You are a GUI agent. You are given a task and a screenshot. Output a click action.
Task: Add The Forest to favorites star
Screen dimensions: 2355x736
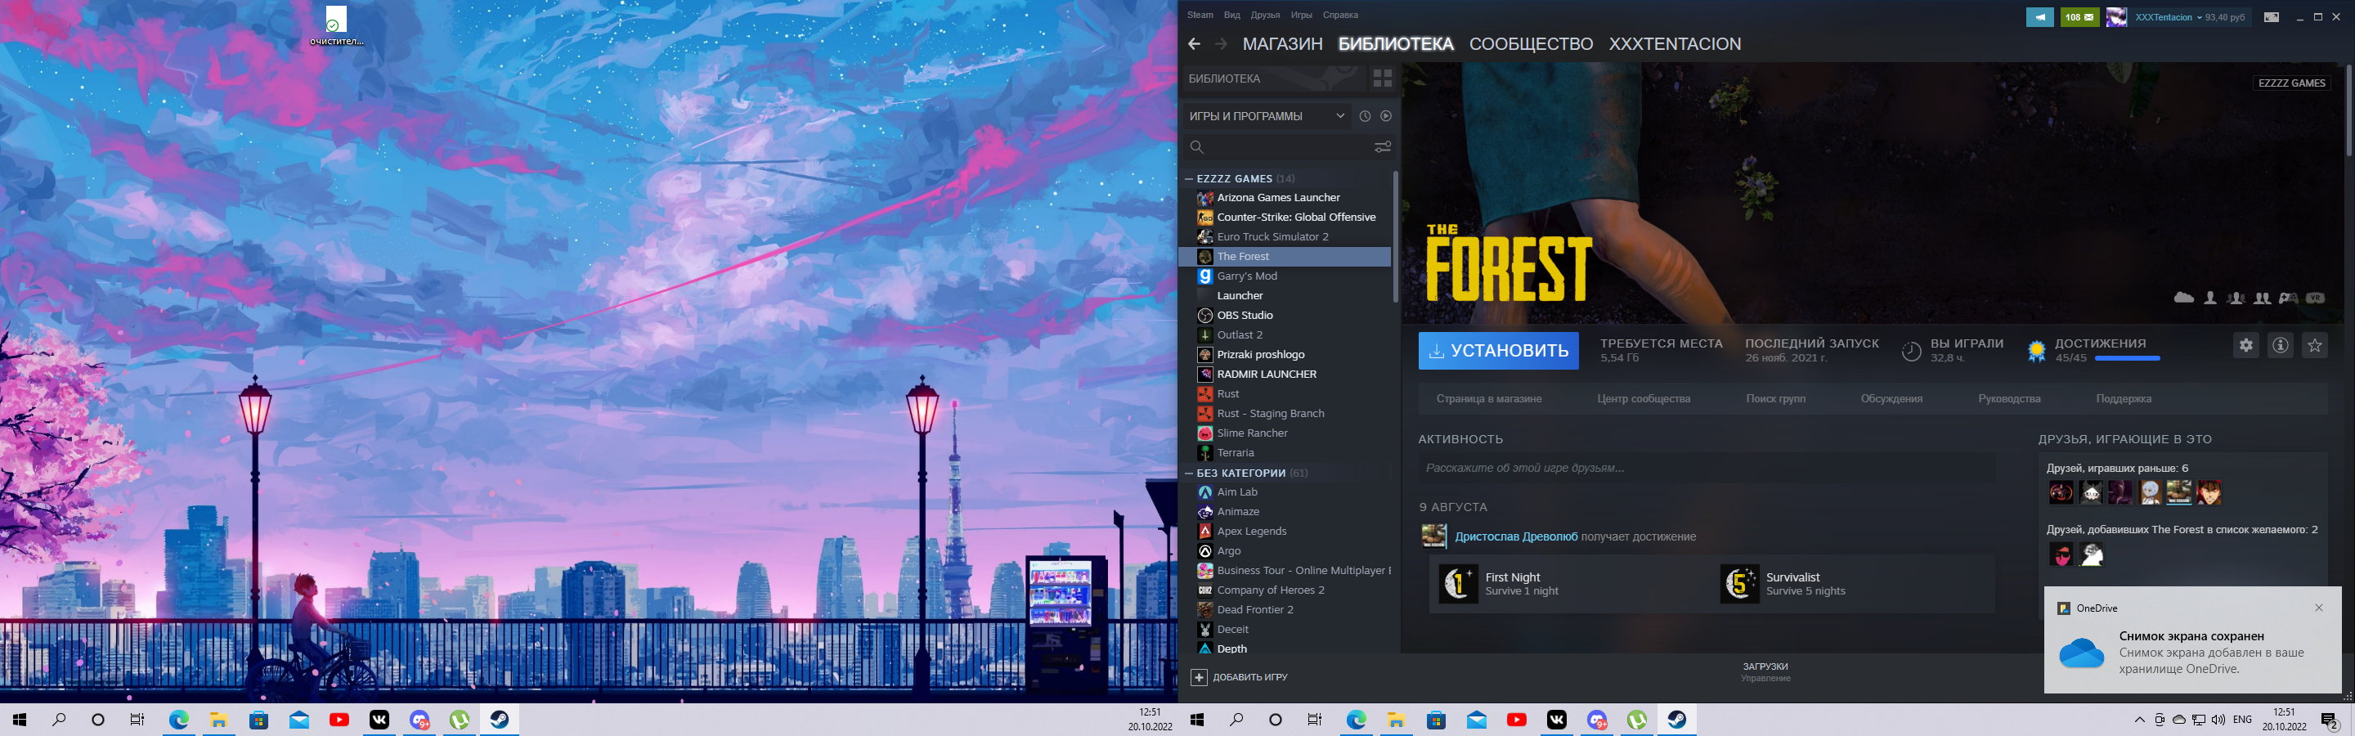coord(2315,346)
